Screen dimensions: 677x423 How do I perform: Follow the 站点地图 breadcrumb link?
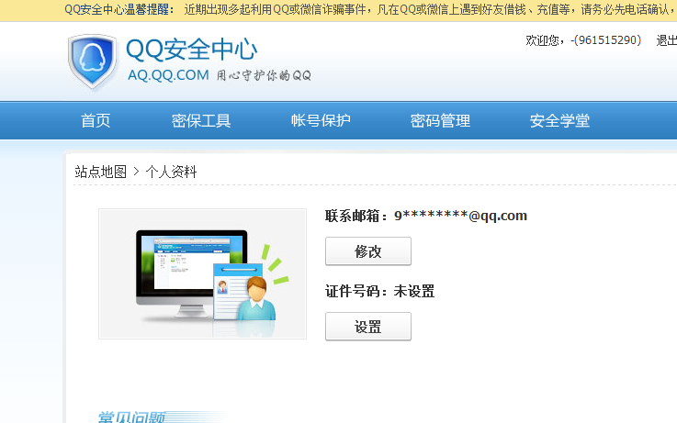tap(101, 172)
